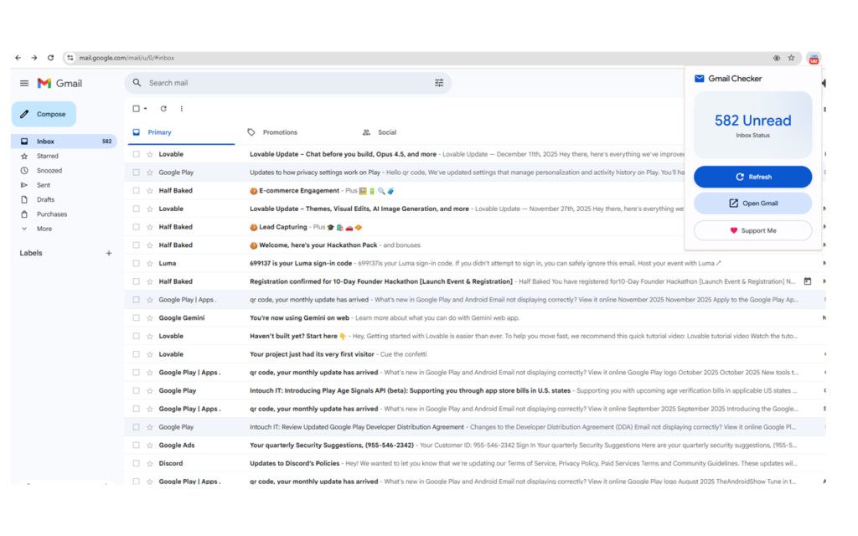
Task: Refresh the inbox using toolbar reload icon
Action: pos(163,109)
